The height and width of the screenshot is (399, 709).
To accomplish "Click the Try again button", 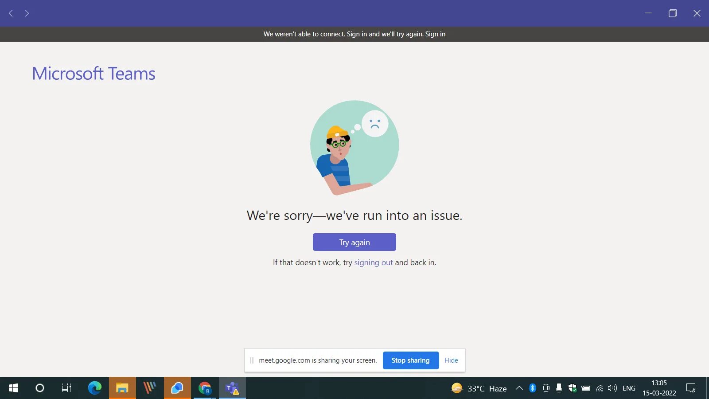I will (354, 242).
